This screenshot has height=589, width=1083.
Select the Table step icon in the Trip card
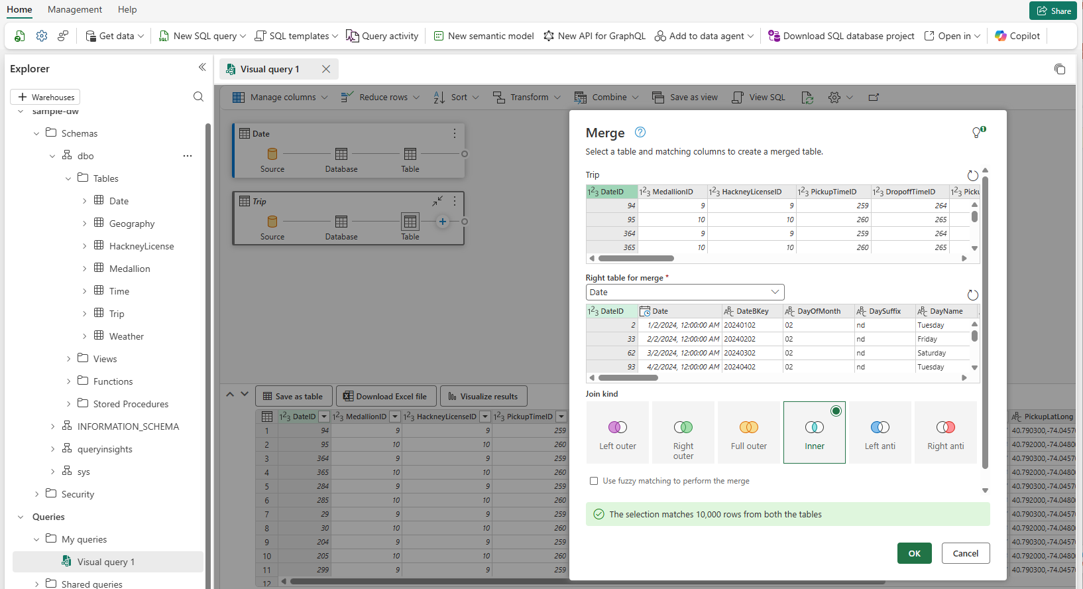click(410, 222)
